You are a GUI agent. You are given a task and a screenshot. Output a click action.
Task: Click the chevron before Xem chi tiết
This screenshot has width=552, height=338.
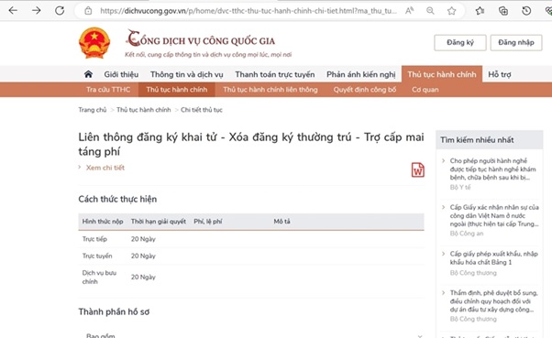click(80, 167)
